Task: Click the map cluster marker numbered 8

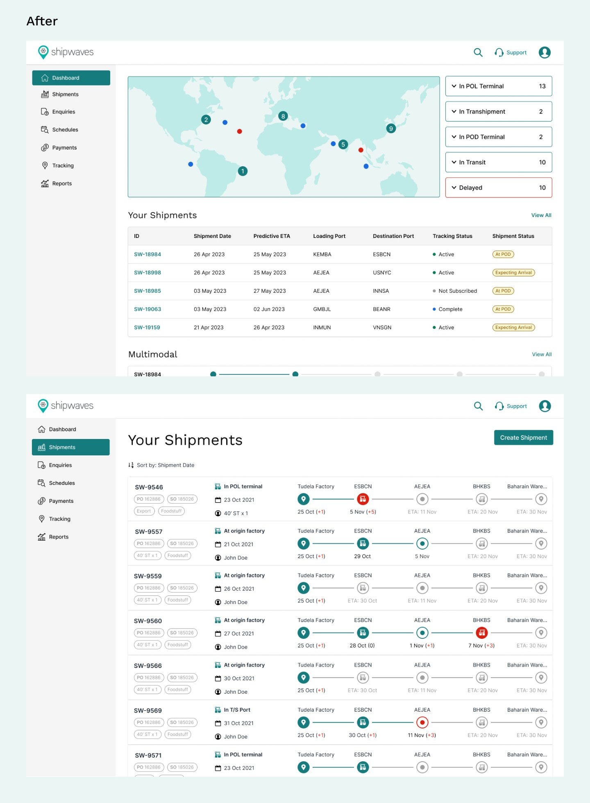Action: point(283,116)
